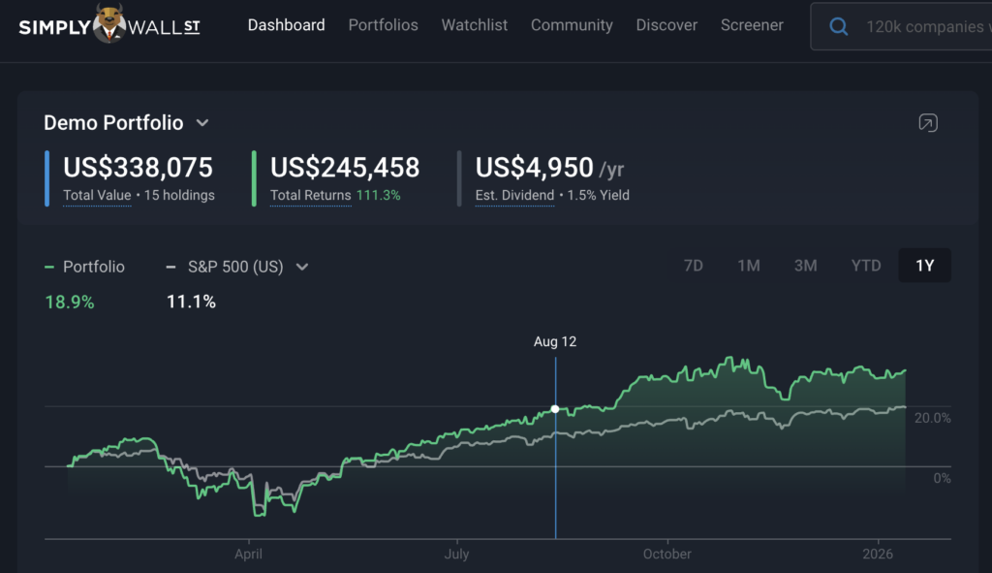Click the portfolio share arrow icon
Screen dimensions: 992x573
[x=927, y=123]
